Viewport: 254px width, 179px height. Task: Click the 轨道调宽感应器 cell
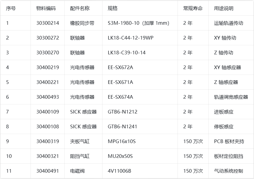tap(231, 97)
